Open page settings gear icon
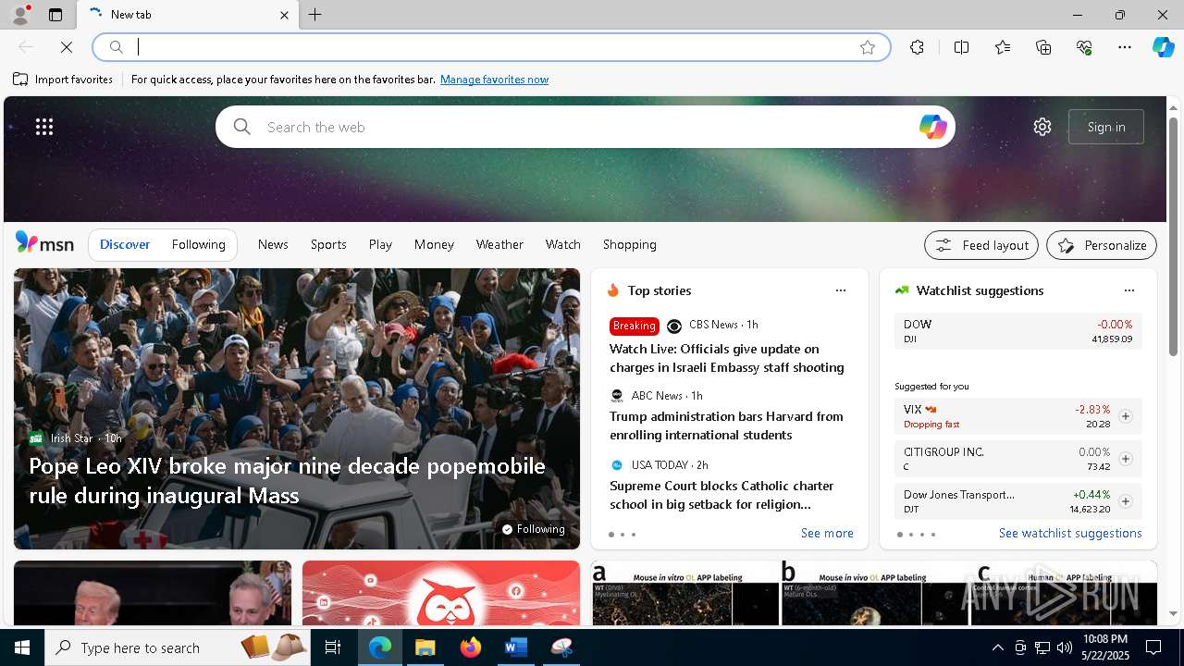The image size is (1184, 666). 1042,127
